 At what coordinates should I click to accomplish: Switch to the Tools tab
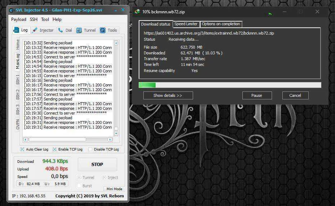pos(108,30)
